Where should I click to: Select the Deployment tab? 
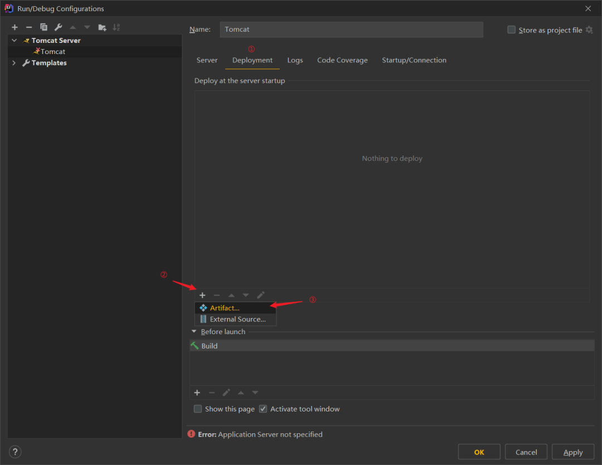[253, 60]
